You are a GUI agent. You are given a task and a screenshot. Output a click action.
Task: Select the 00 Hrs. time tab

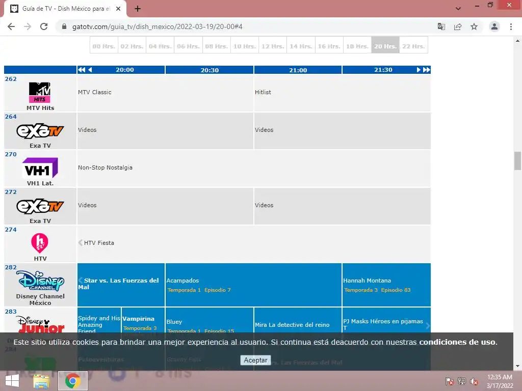[x=104, y=46]
